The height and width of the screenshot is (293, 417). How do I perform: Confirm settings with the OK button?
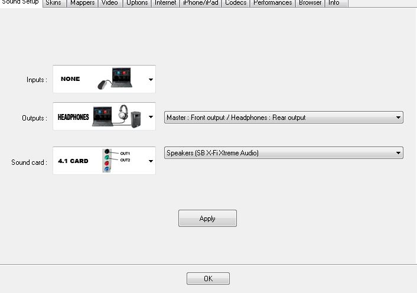tap(208, 278)
